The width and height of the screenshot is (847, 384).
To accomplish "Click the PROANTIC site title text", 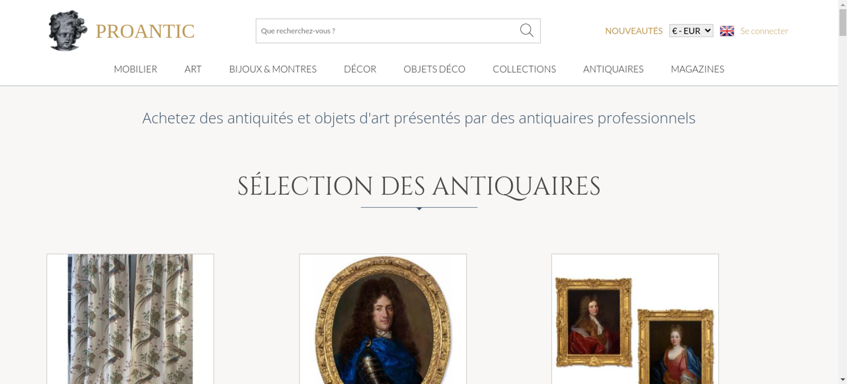I will pyautogui.click(x=145, y=31).
